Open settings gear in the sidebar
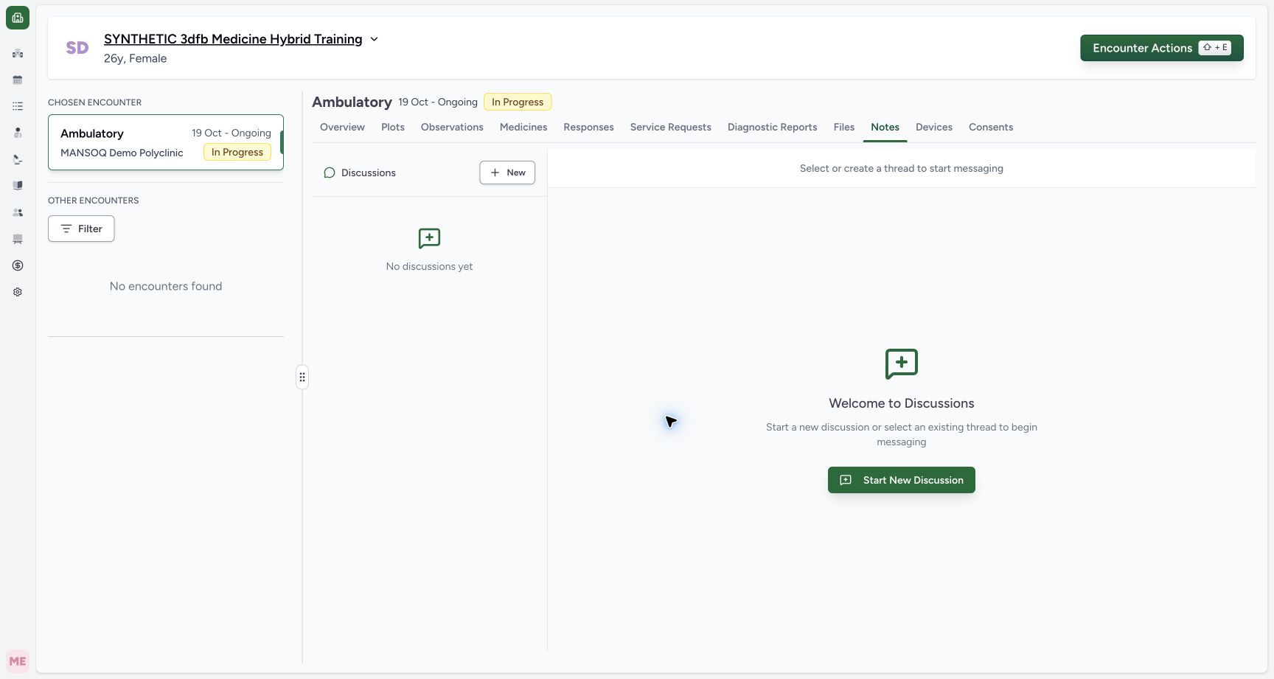 point(18,292)
